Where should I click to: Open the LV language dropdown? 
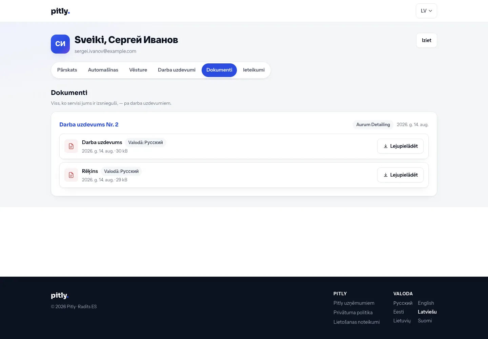(x=426, y=11)
